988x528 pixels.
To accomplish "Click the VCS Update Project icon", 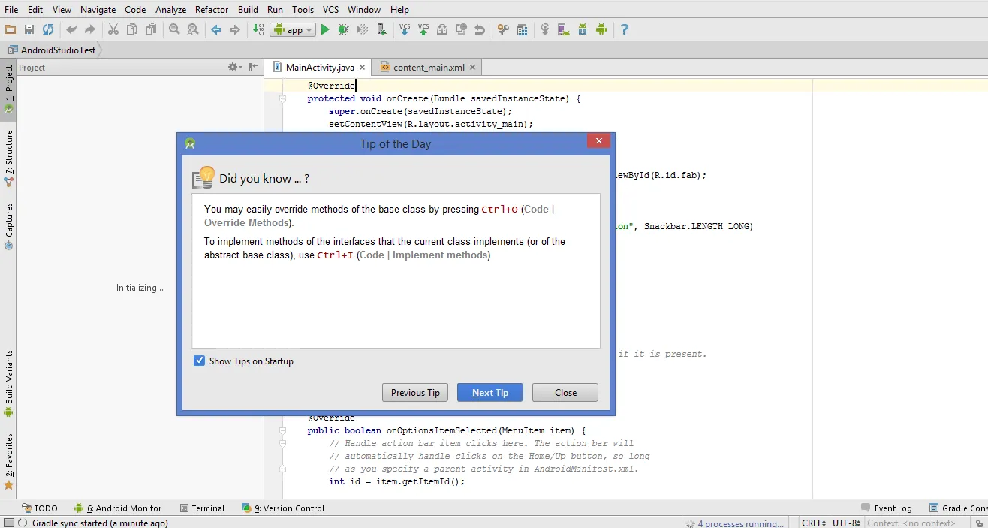I will pos(405,29).
